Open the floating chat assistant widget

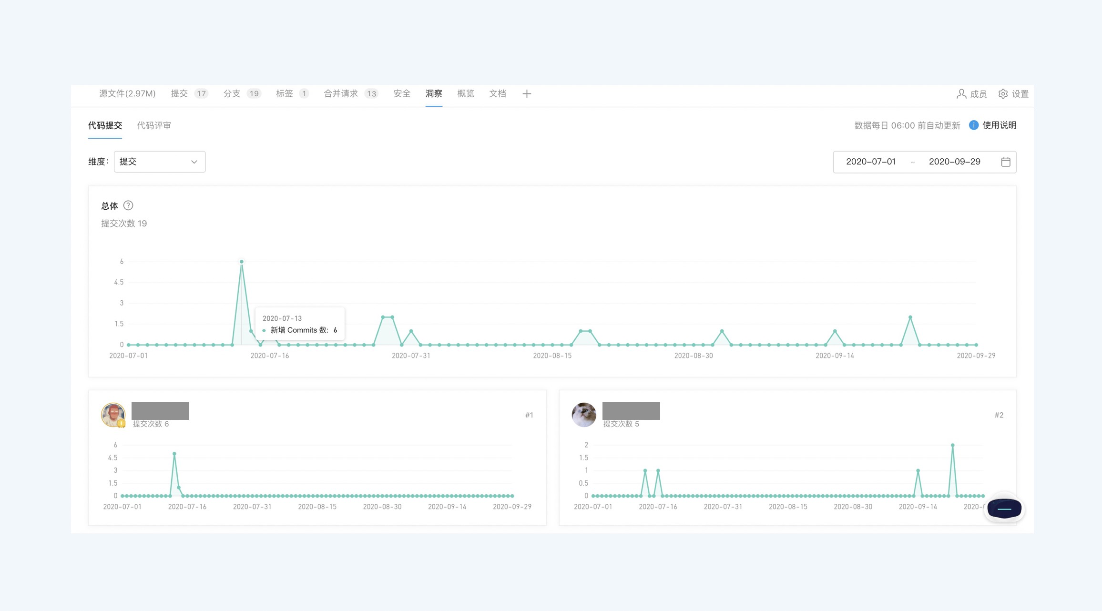point(1004,509)
